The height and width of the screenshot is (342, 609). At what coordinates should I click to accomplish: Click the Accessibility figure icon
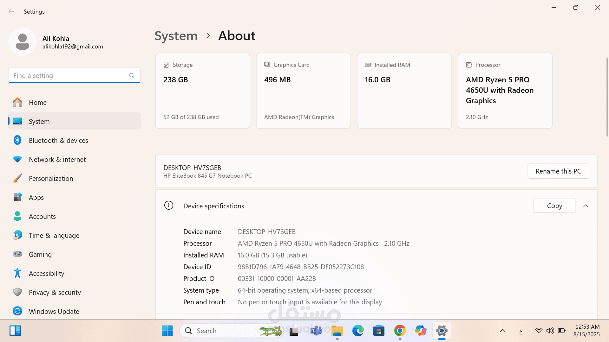[x=17, y=273]
